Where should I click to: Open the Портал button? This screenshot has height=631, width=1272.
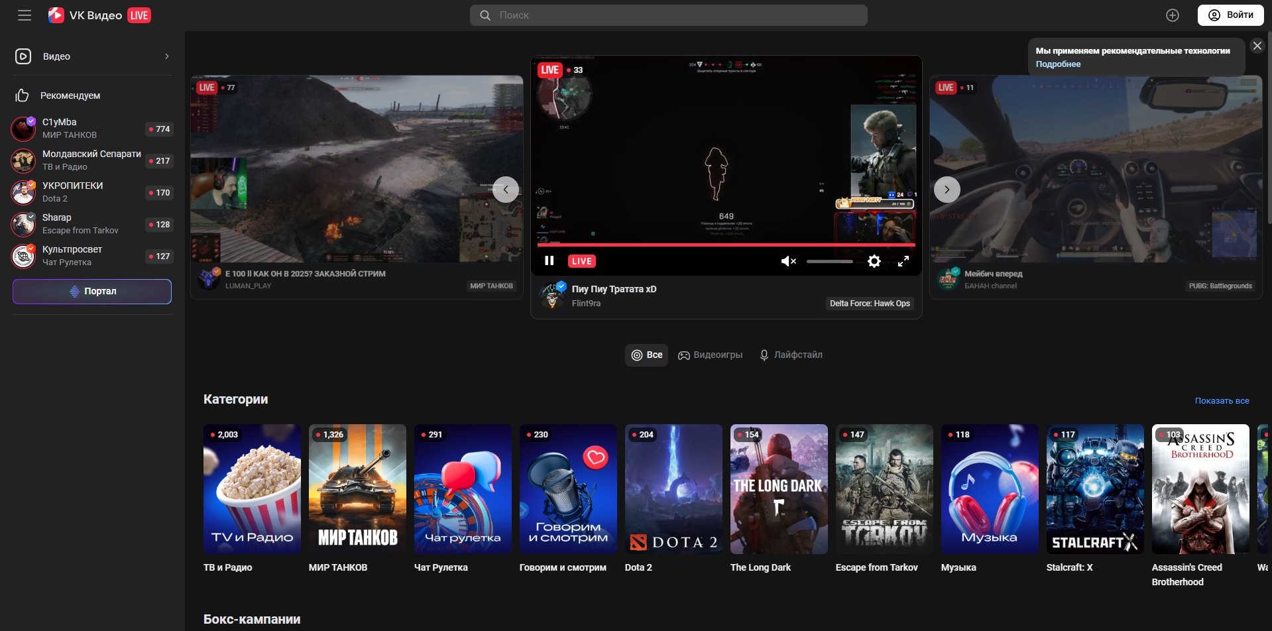[x=92, y=292]
